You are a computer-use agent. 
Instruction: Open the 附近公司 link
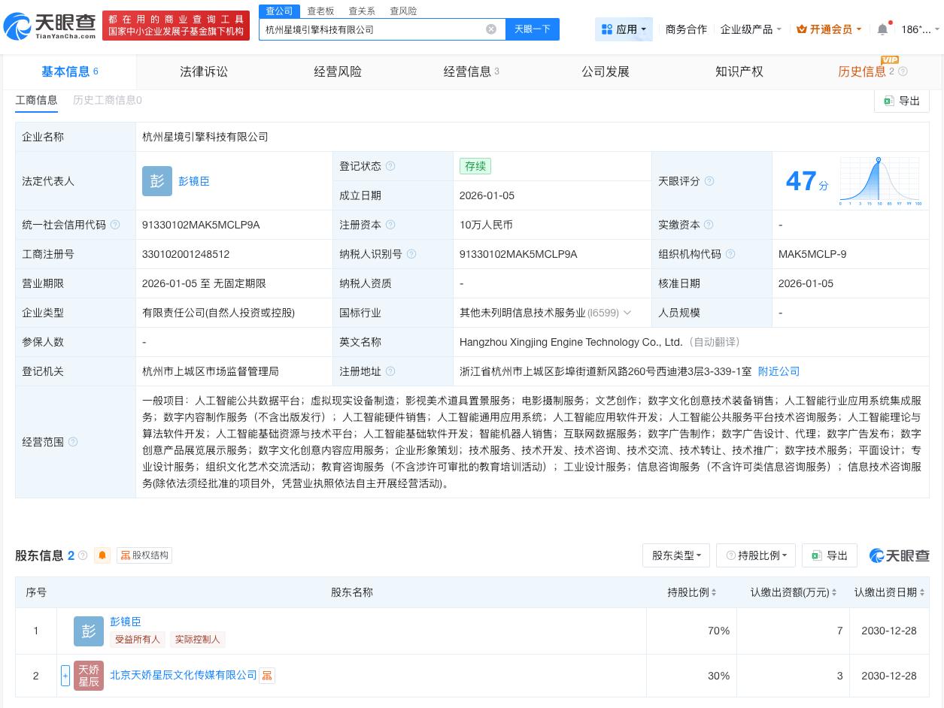point(779,371)
